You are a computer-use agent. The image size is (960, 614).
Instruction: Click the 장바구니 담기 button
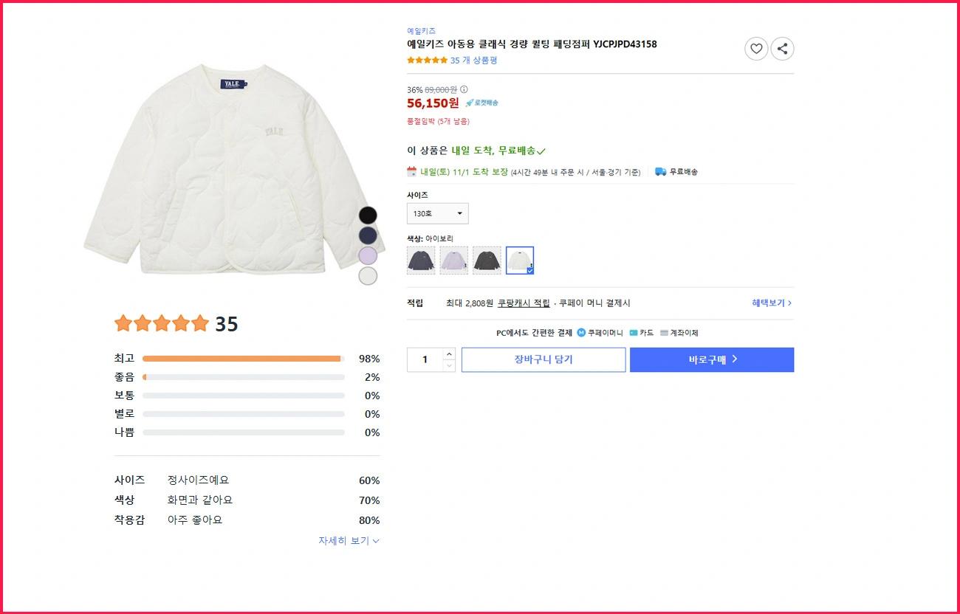[543, 359]
